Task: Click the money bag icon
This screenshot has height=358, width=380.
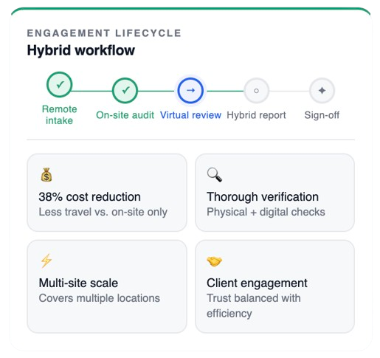Action: (46, 175)
